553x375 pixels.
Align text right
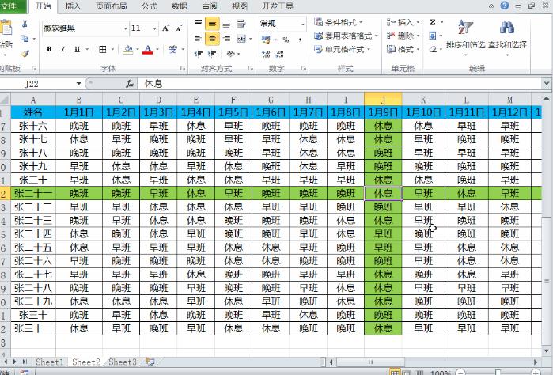(x=226, y=39)
